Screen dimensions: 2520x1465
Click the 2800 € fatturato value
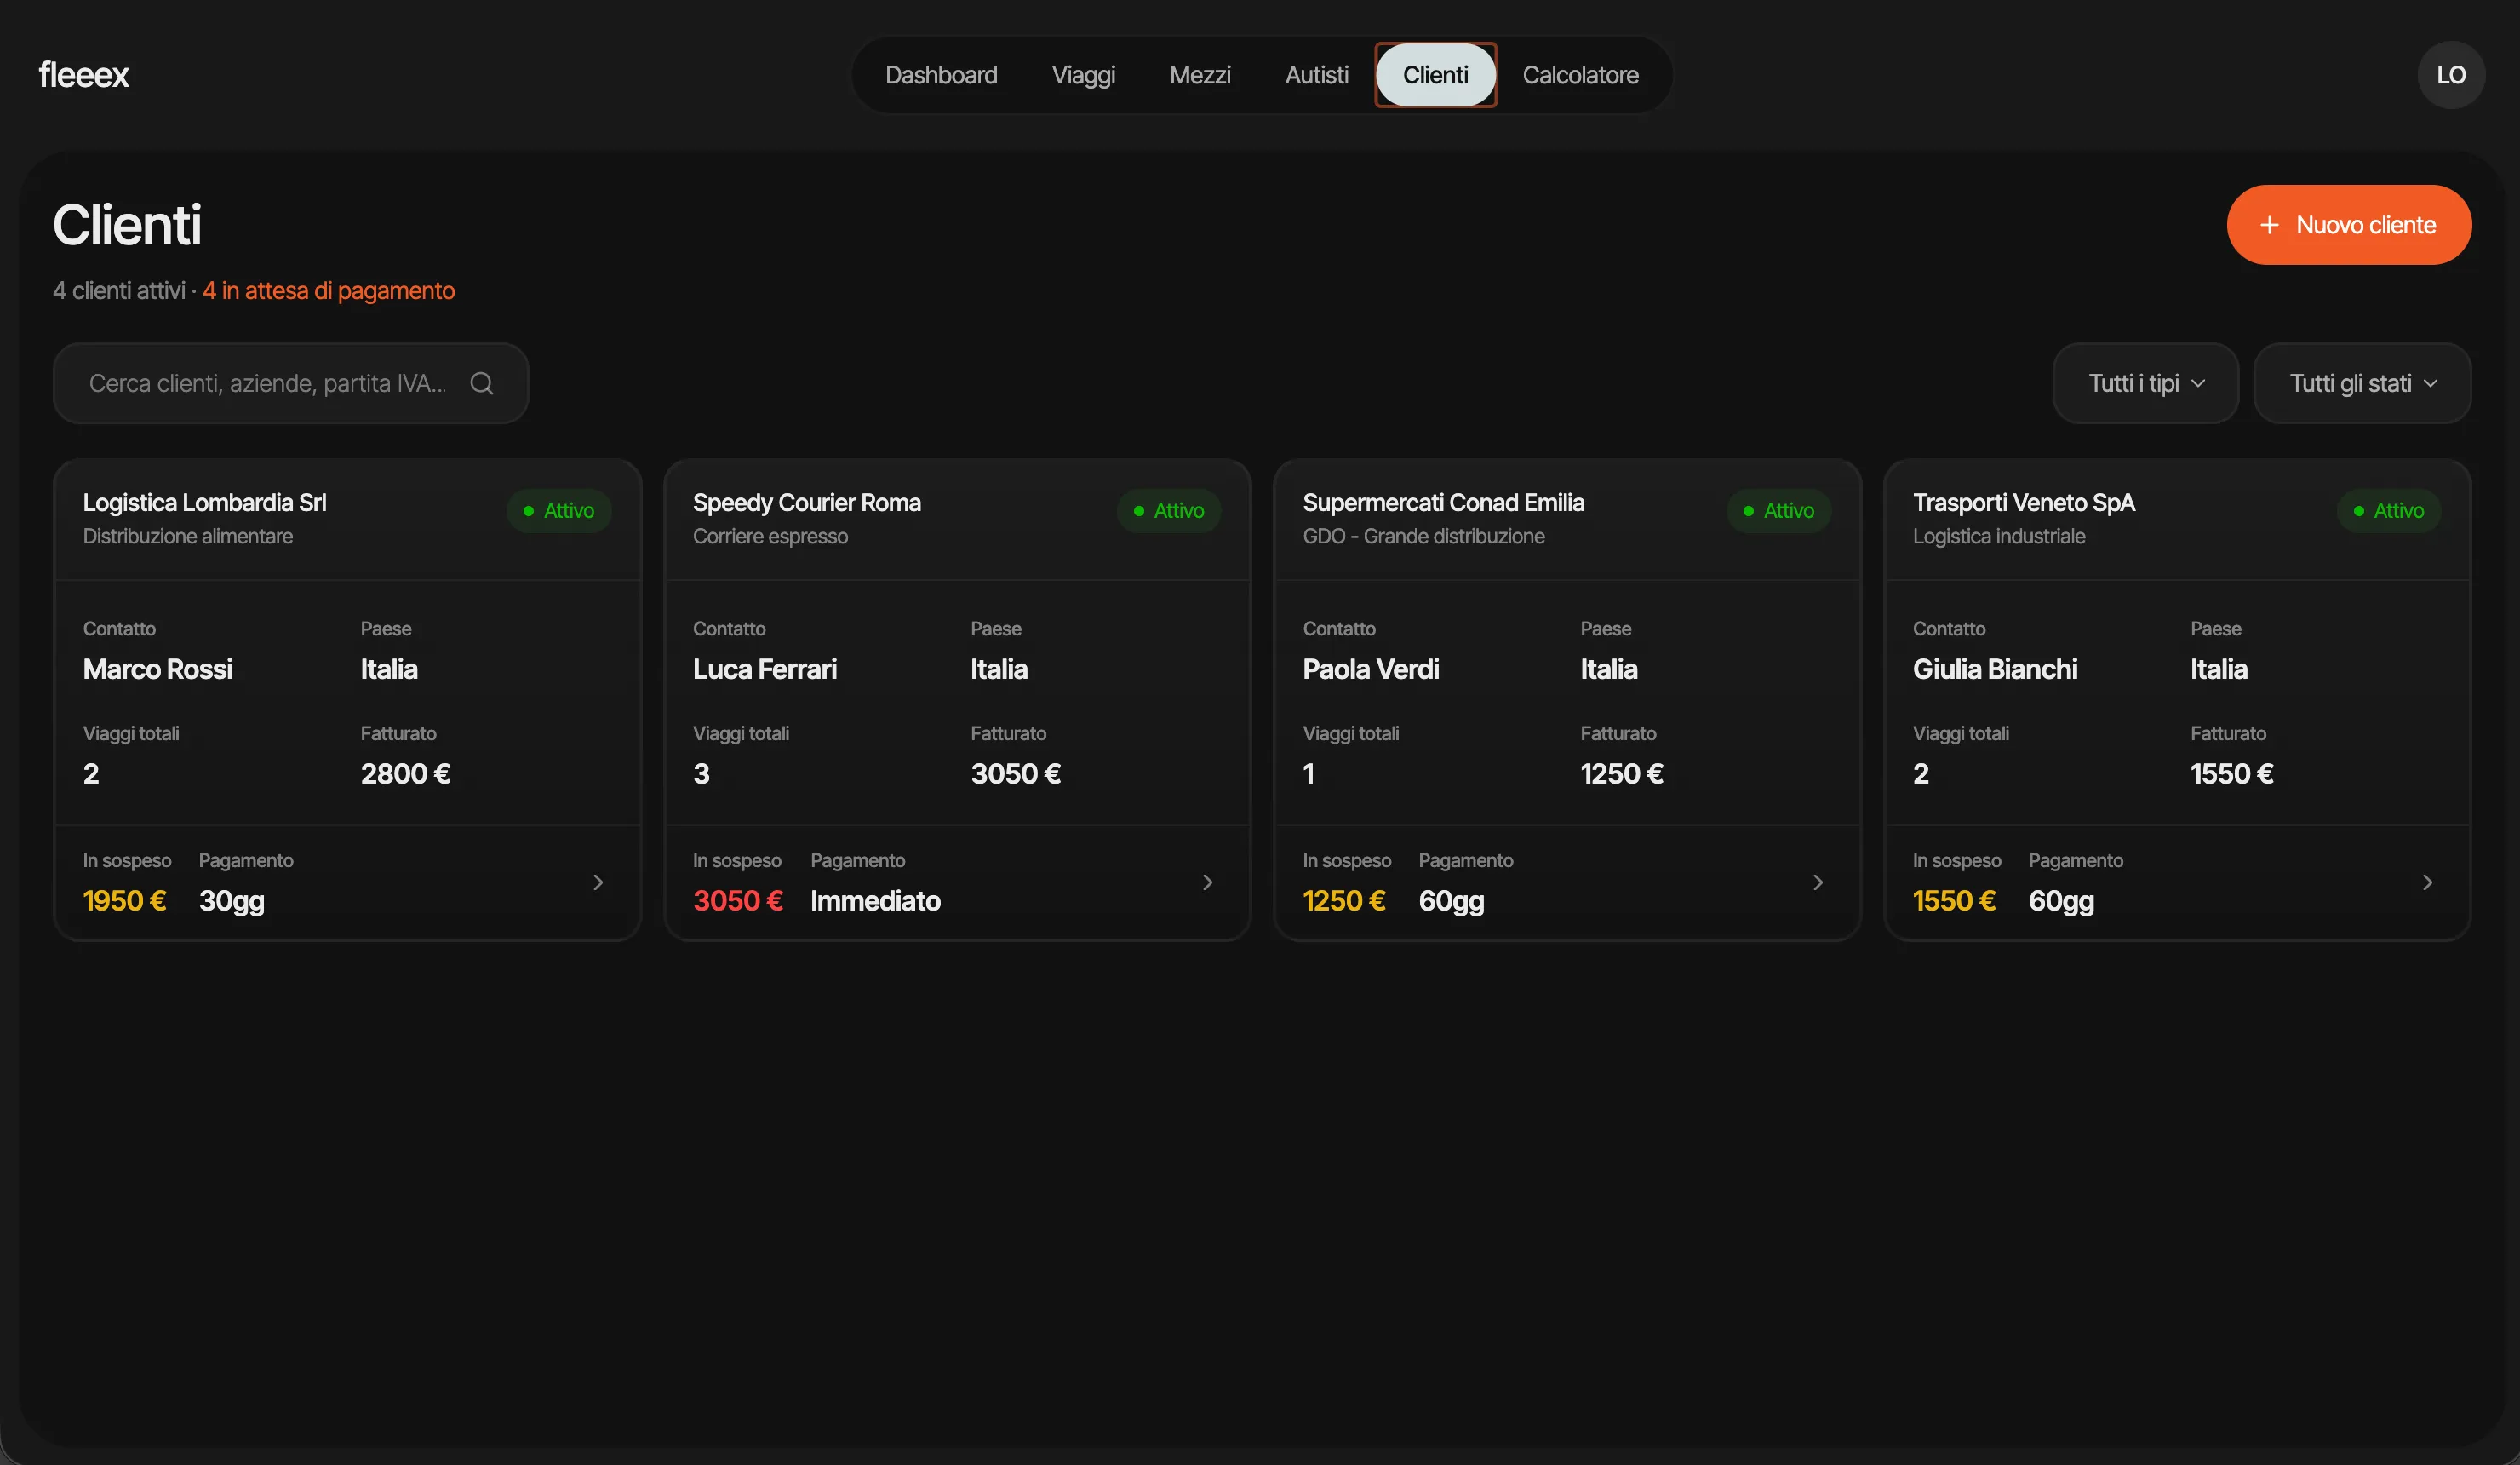[x=406, y=773]
